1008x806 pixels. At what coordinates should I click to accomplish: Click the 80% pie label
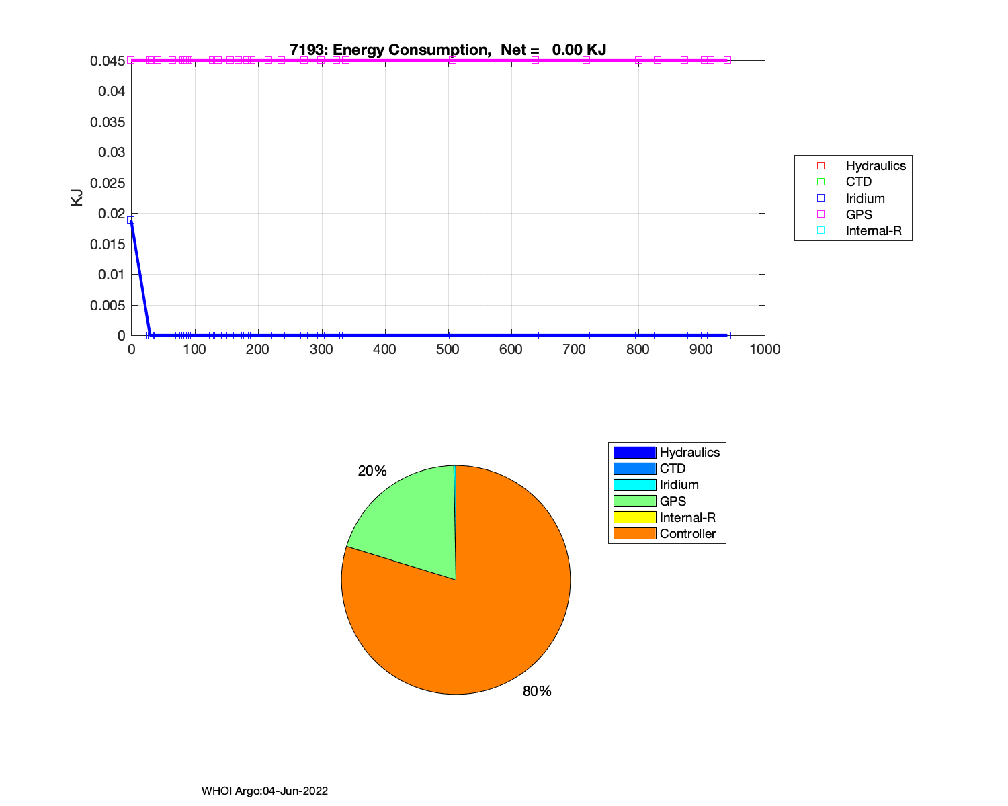coord(537,691)
